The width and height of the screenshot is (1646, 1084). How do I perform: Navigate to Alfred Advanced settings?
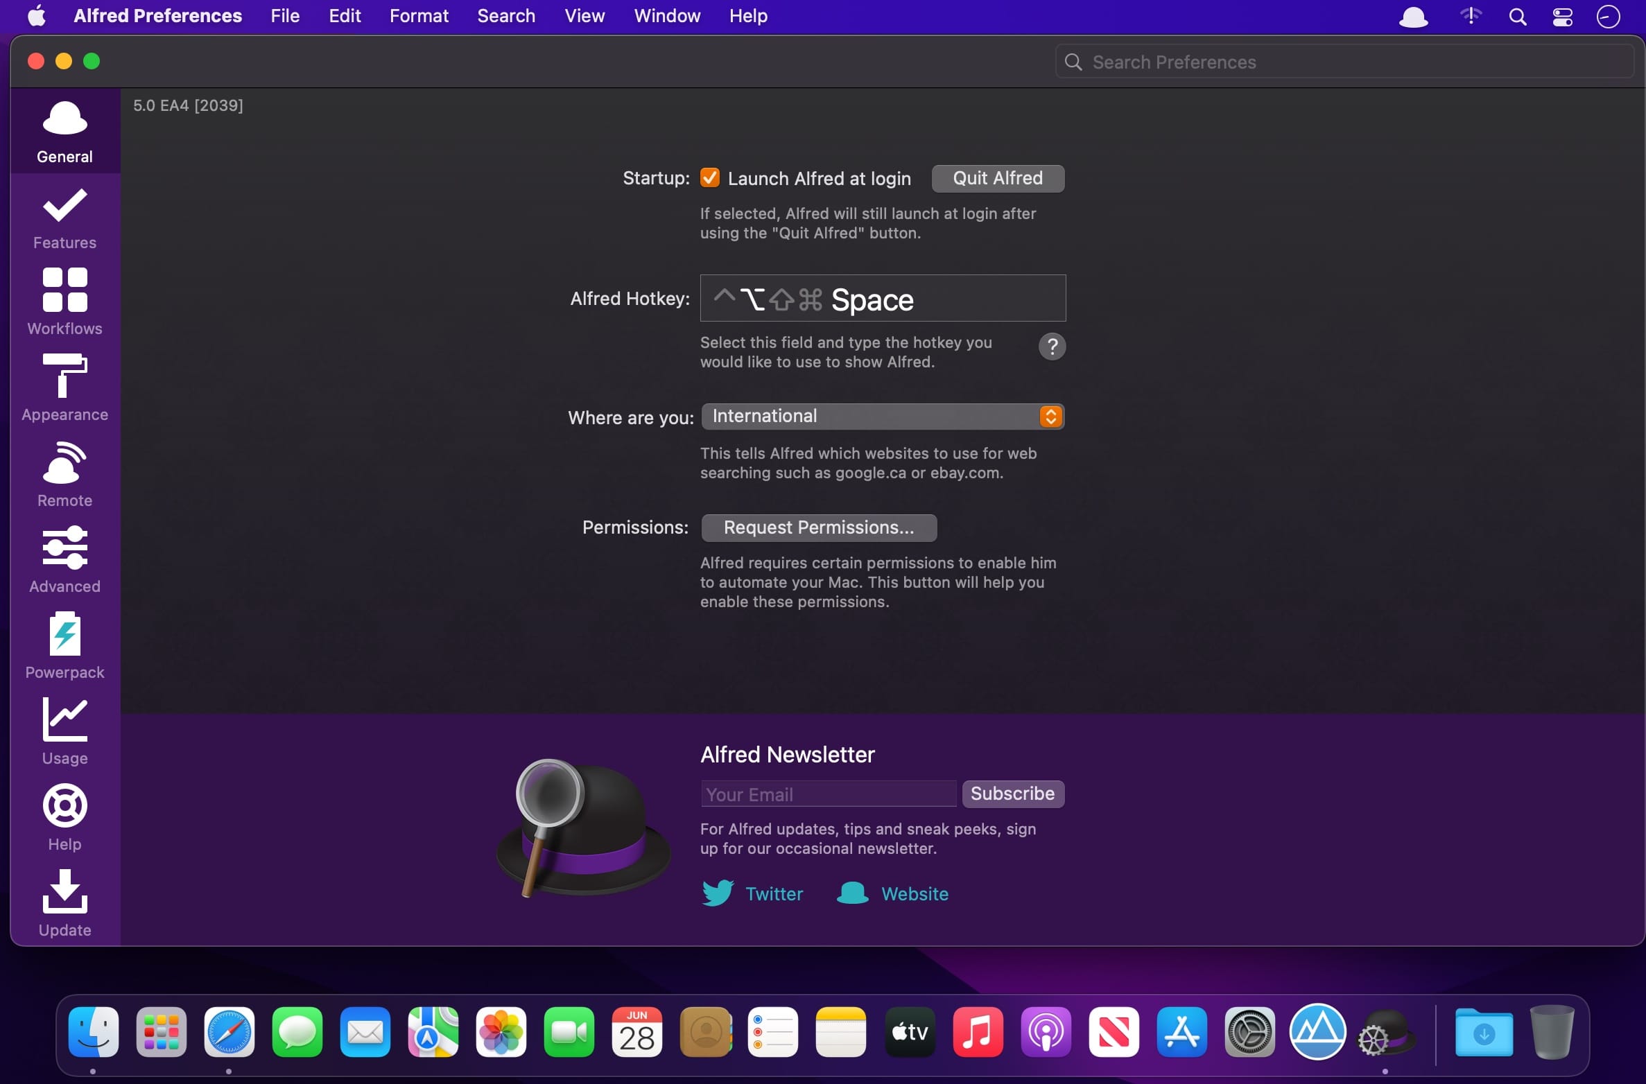[x=64, y=559]
